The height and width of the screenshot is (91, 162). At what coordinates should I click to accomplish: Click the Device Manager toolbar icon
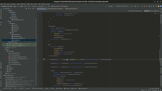(x=151, y=6)
